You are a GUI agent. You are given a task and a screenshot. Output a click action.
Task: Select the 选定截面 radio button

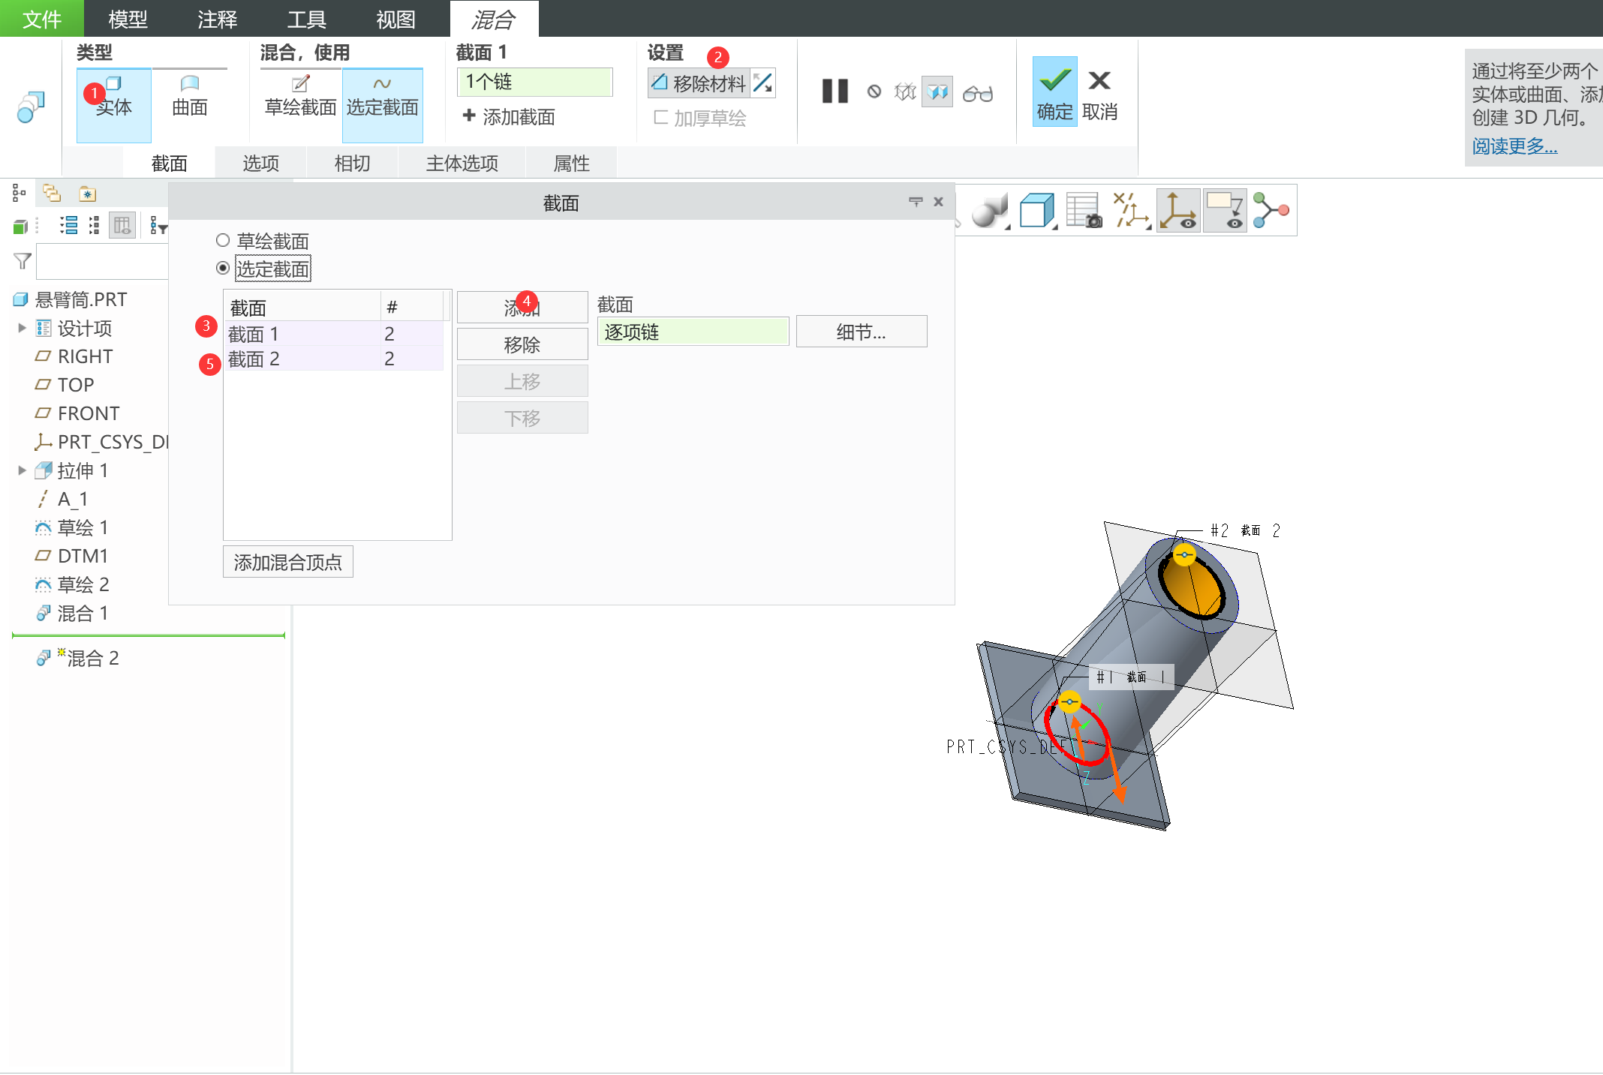point(223,268)
